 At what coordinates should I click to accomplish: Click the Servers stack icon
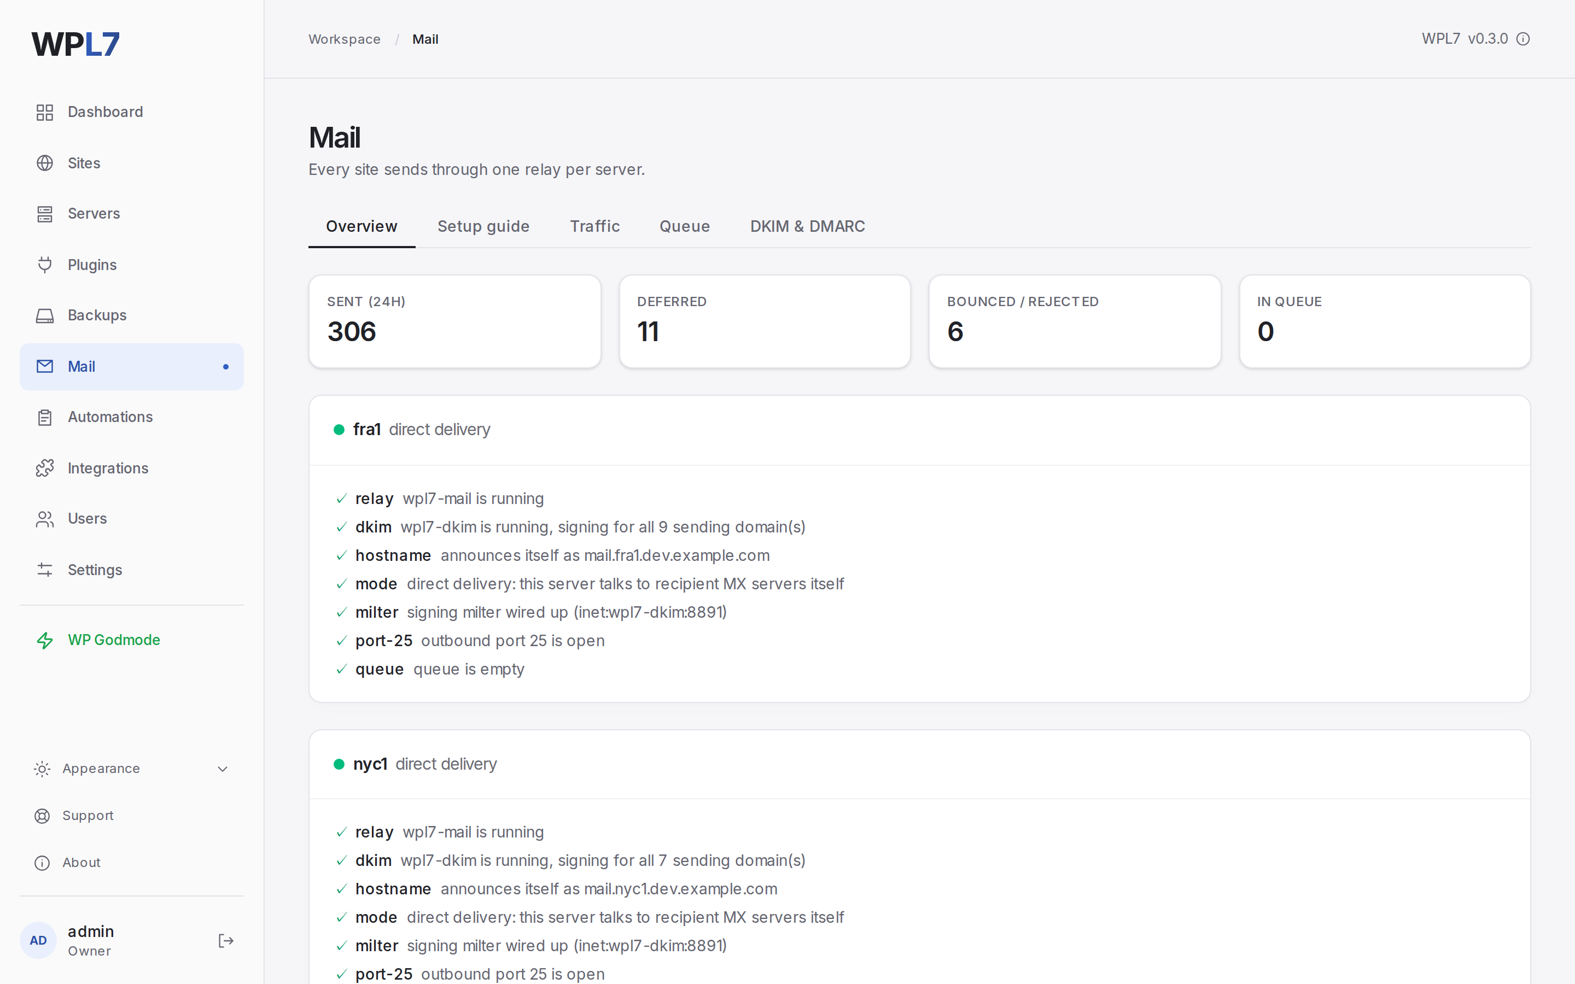click(x=44, y=213)
